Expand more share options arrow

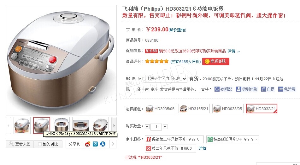pyautogui.click(x=113, y=144)
